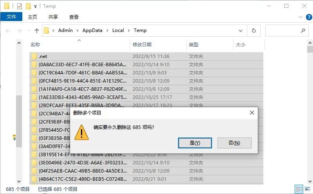Viewport: 313px width, 194px height.
Task: Expand chevron between Admin and AppData
Action: 77,31
